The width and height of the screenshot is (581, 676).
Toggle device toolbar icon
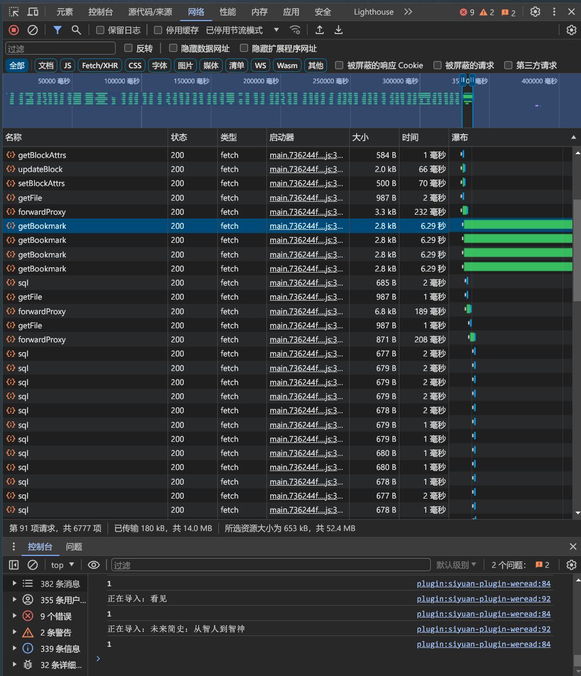(33, 12)
